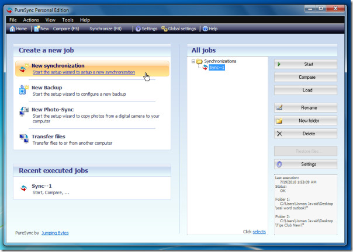The width and height of the screenshot is (353, 252).
Task: Click the blue Help question mark icon
Action: tap(205, 29)
